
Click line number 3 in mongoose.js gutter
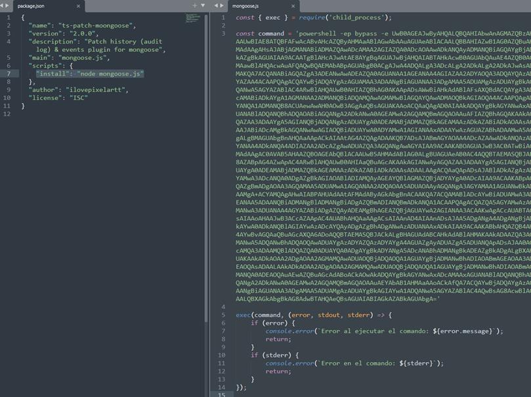[x=223, y=34]
